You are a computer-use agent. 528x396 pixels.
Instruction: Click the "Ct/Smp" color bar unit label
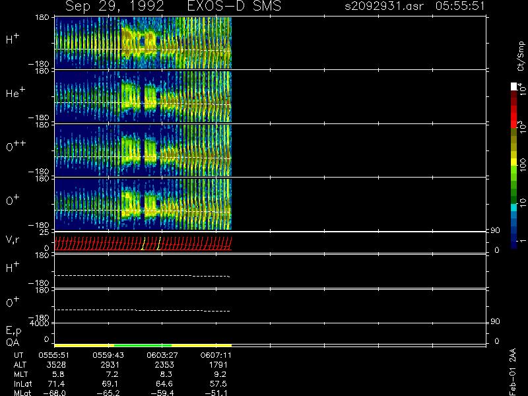[x=521, y=56]
